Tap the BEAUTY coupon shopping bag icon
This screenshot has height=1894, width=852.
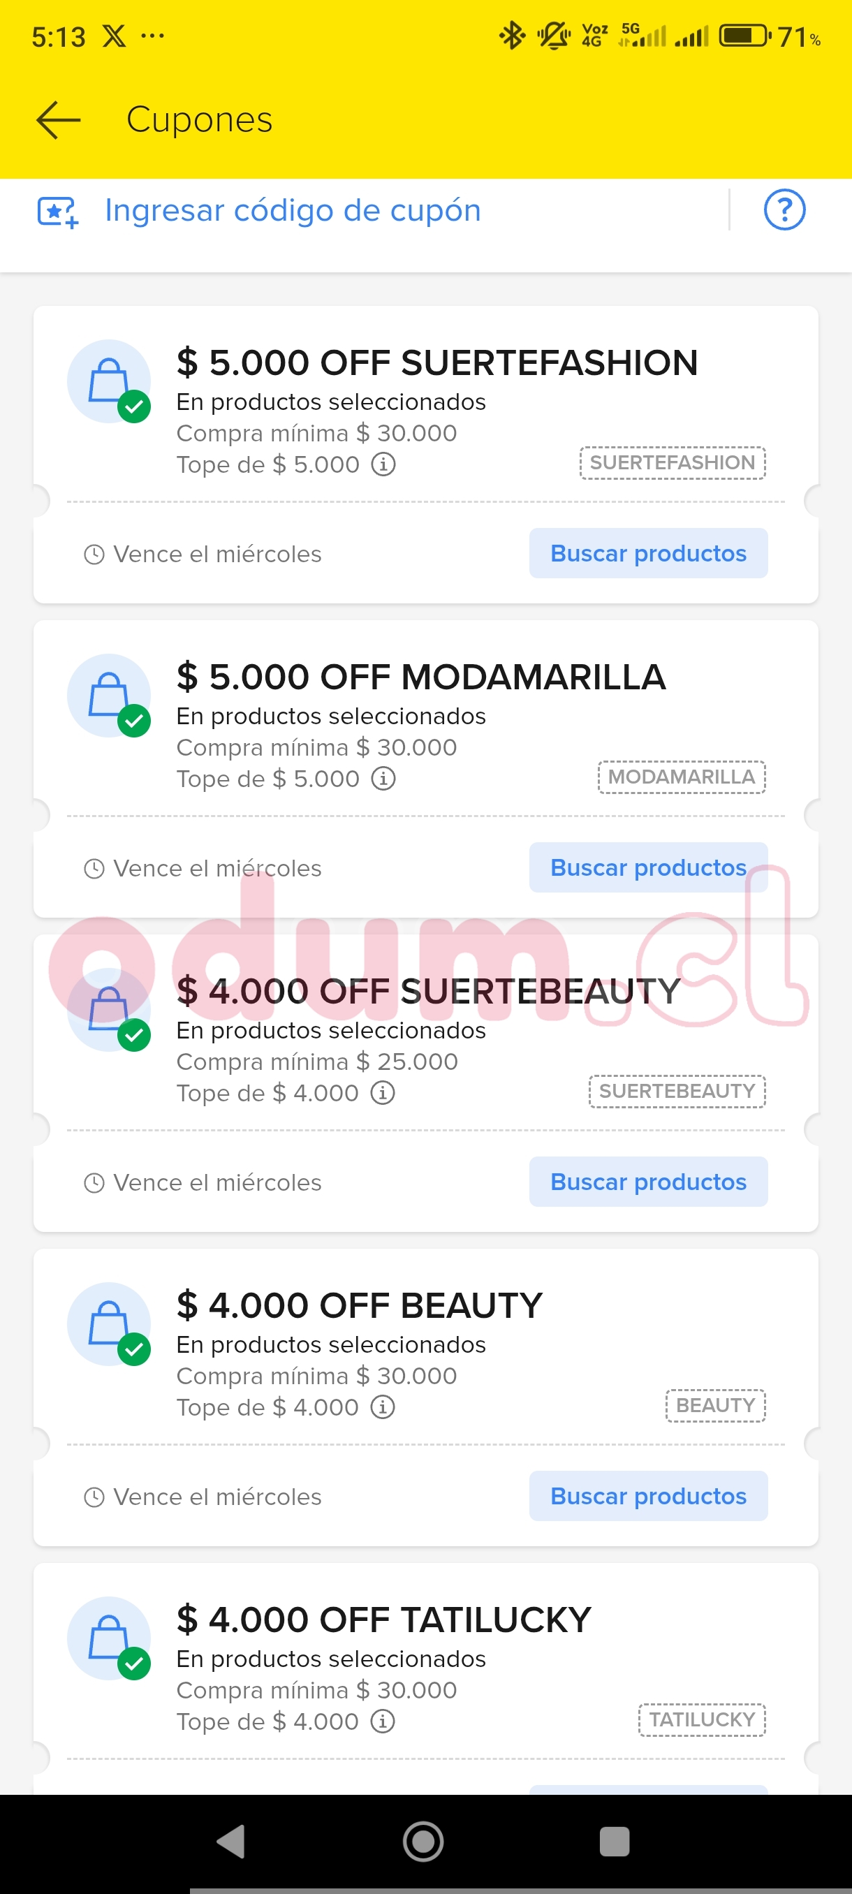point(109,1323)
